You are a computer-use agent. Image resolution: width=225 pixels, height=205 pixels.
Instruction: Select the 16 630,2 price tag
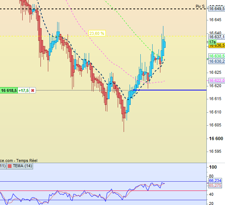coord(217,61)
